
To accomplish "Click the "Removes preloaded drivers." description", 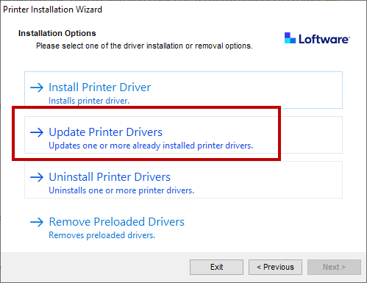I will pos(102,235).
